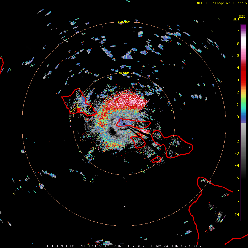Click the legend value -7
The height and width of the screenshot is (248, 248).
[237, 202]
